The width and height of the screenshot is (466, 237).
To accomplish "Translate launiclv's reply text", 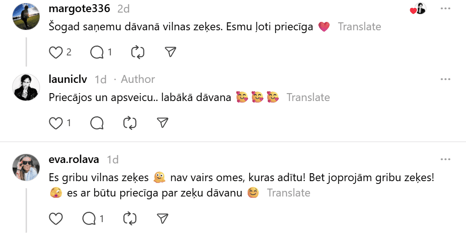I will point(308,97).
